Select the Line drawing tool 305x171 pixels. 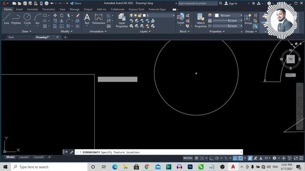6,19
